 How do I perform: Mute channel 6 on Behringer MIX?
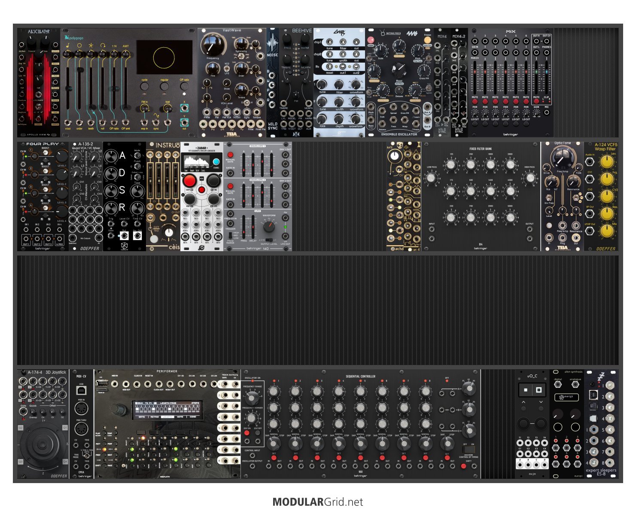point(526,102)
